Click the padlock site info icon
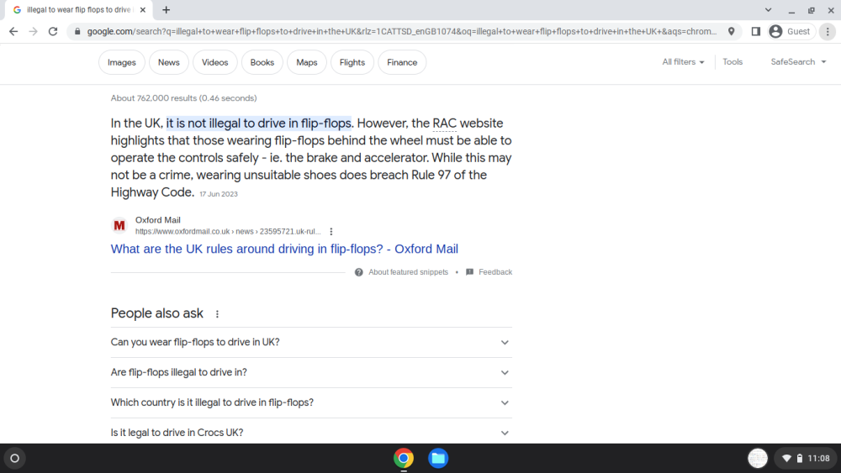The height and width of the screenshot is (473, 841). 77,32
